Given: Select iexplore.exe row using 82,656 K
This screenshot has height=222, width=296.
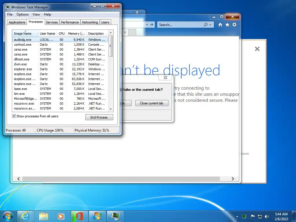Looking at the screenshot, I should 60,79.
